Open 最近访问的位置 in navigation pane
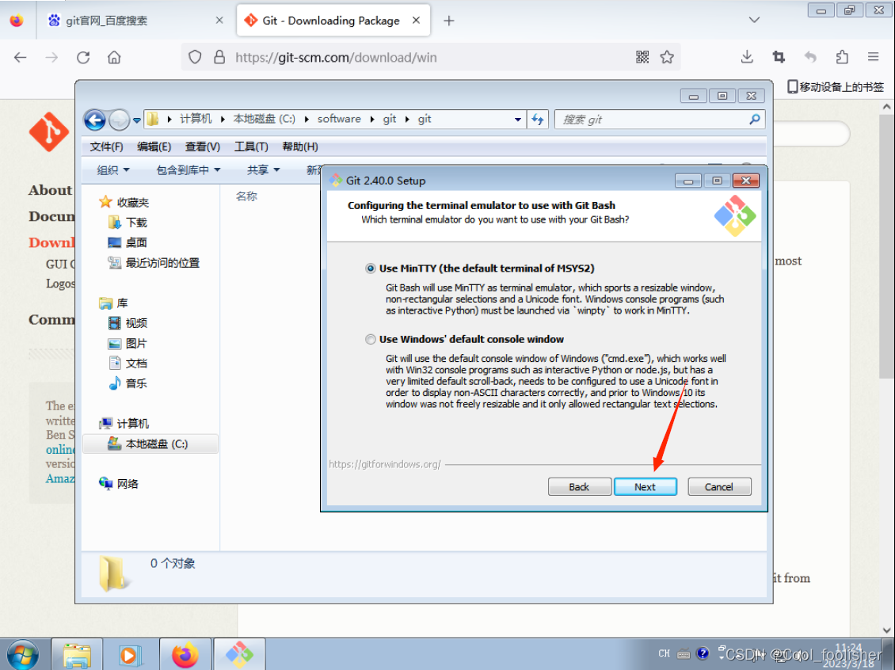This screenshot has height=670, width=895. [x=154, y=262]
